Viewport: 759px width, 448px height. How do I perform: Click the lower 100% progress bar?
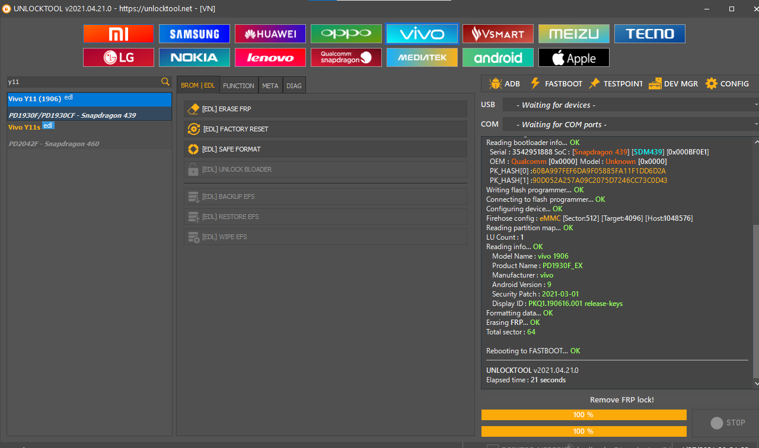[x=583, y=431]
